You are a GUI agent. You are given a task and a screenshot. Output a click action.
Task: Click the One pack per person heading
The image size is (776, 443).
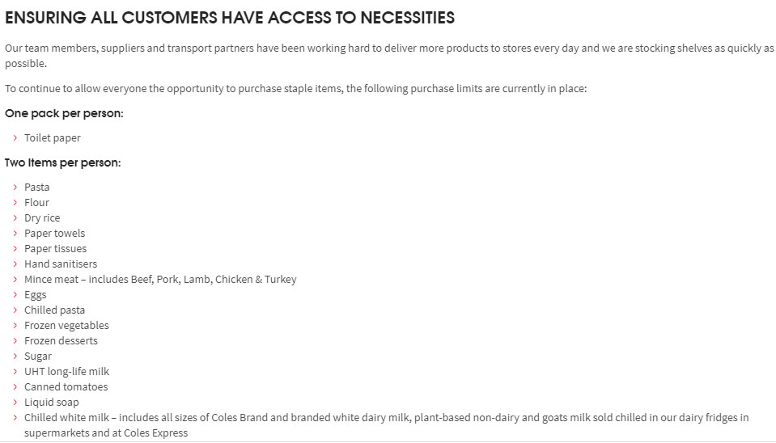(65, 113)
